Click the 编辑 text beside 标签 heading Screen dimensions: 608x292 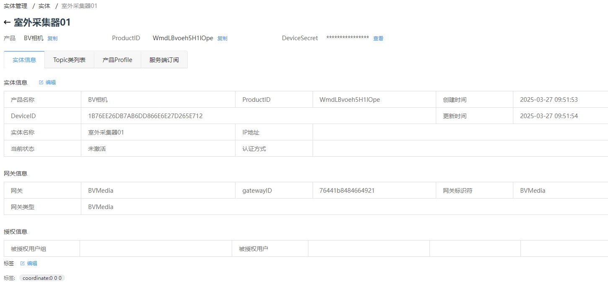[x=32, y=264]
